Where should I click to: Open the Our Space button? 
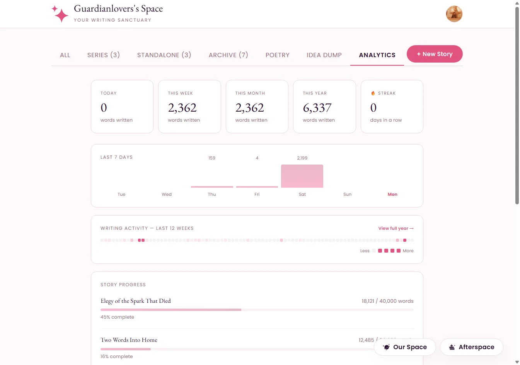[x=405, y=347]
